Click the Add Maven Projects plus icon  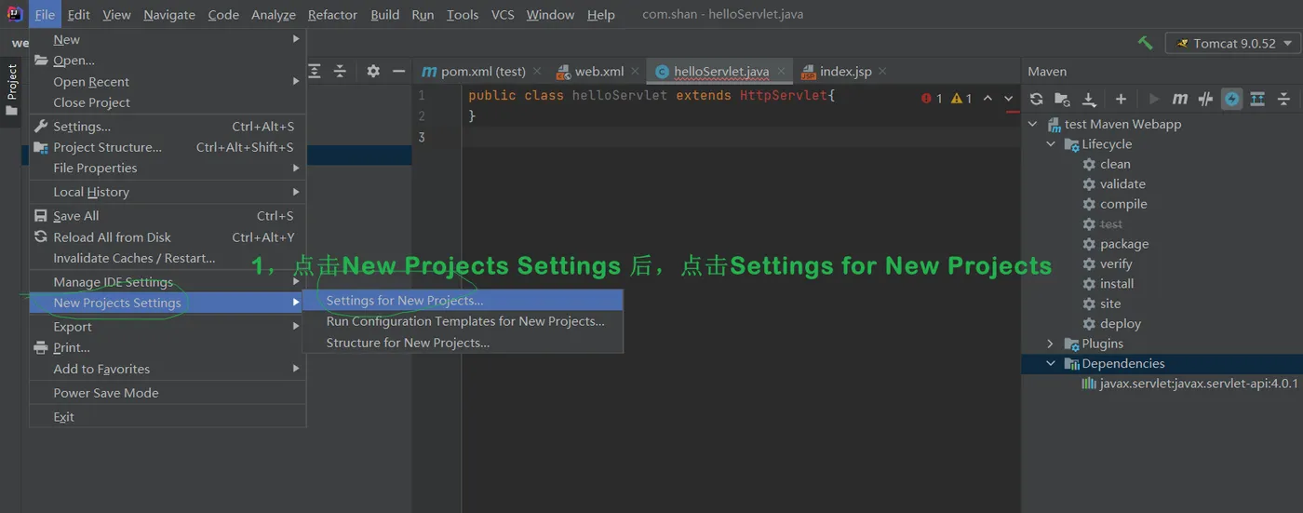coord(1121,99)
